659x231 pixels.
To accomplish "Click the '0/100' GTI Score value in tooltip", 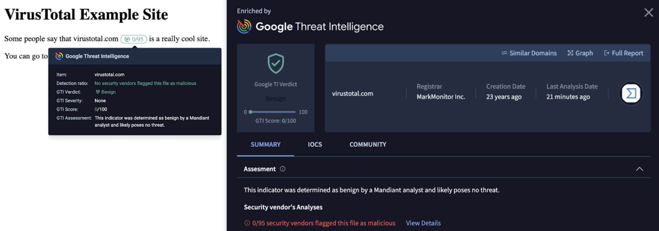I will tap(101, 109).
